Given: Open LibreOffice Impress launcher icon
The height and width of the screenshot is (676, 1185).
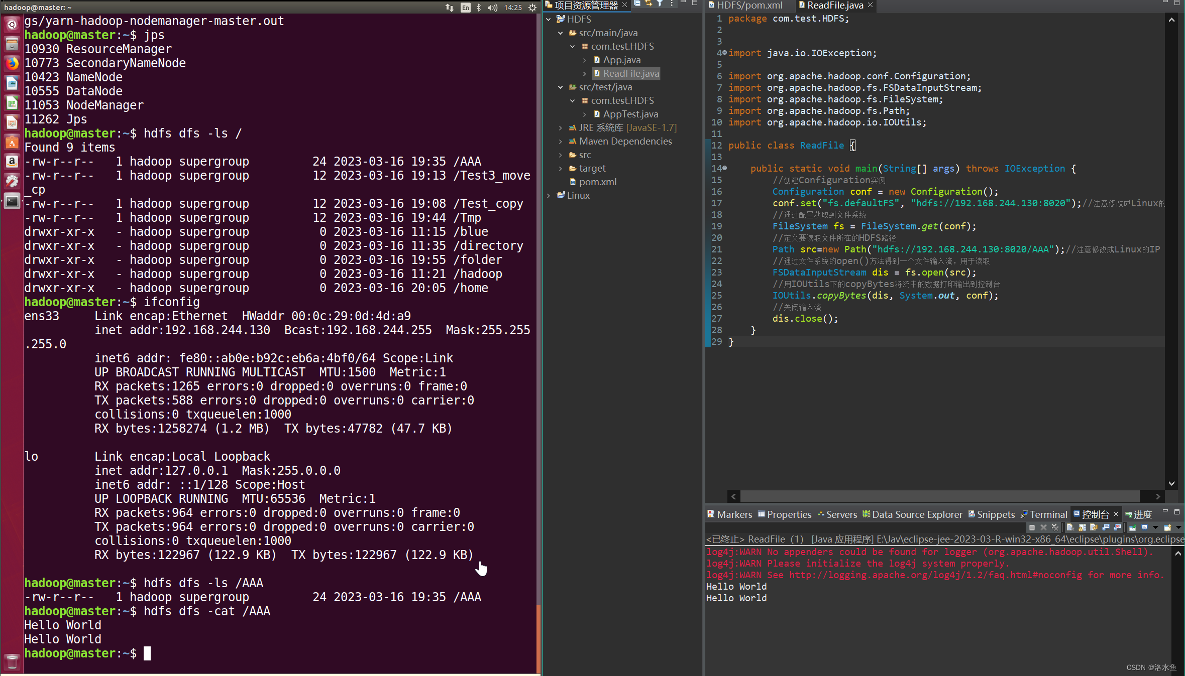Looking at the screenshot, I should point(12,122).
